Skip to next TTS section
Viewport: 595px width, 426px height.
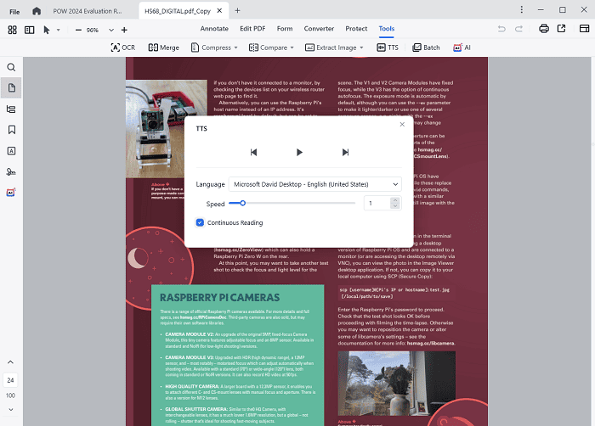345,153
